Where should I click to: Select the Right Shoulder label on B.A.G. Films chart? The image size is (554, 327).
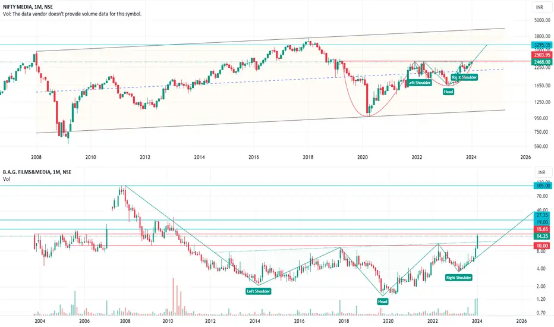459,278
